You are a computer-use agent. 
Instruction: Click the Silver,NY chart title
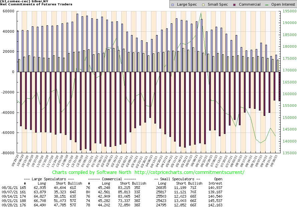20,1
